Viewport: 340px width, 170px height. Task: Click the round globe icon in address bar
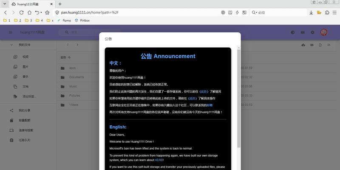click(x=223, y=13)
